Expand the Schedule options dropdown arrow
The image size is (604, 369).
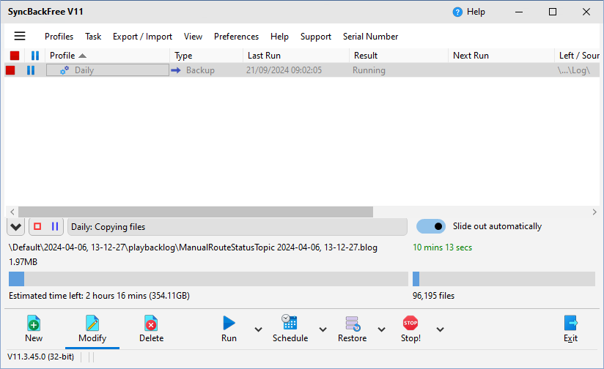tap(323, 329)
